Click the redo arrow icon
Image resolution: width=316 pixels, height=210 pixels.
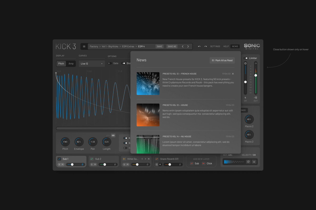click(x=205, y=46)
